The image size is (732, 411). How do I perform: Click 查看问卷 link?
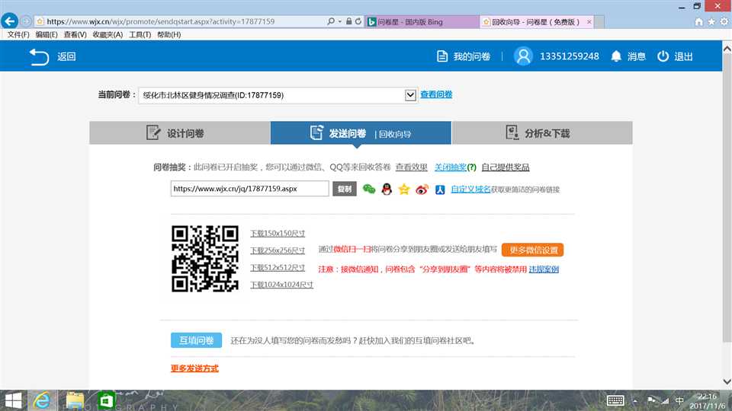point(436,94)
